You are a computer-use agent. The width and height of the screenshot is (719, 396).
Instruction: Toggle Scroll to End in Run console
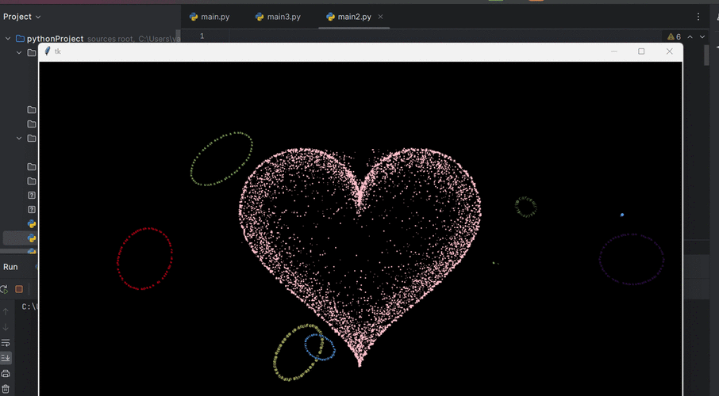(6, 358)
